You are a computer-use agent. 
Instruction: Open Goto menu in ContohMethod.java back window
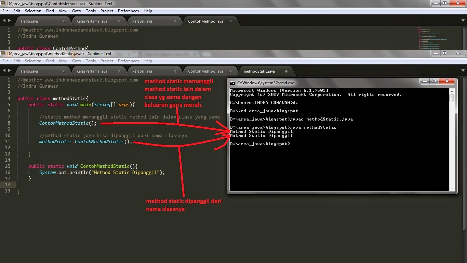pos(77,11)
